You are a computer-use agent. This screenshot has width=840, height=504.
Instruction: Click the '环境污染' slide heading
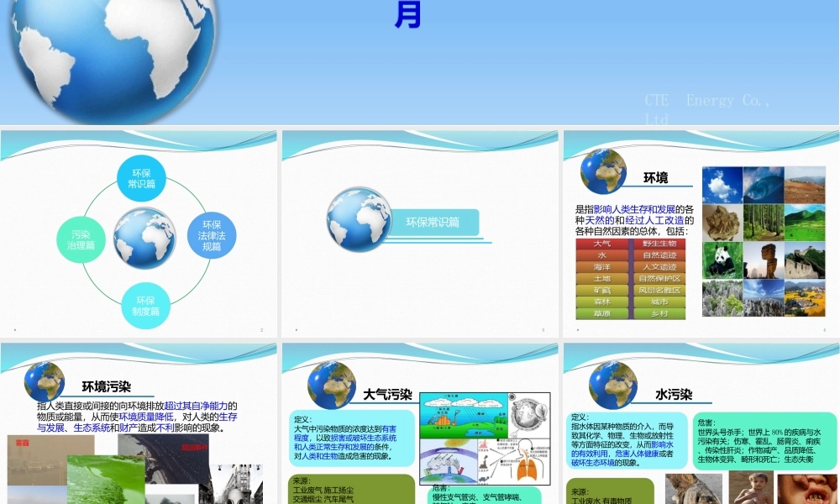pyautogui.click(x=106, y=386)
